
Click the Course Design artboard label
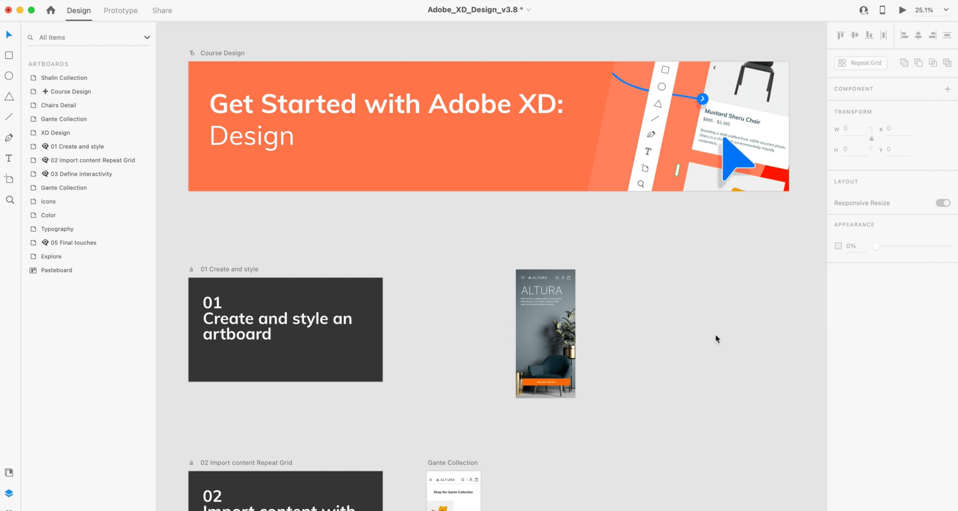(x=222, y=53)
